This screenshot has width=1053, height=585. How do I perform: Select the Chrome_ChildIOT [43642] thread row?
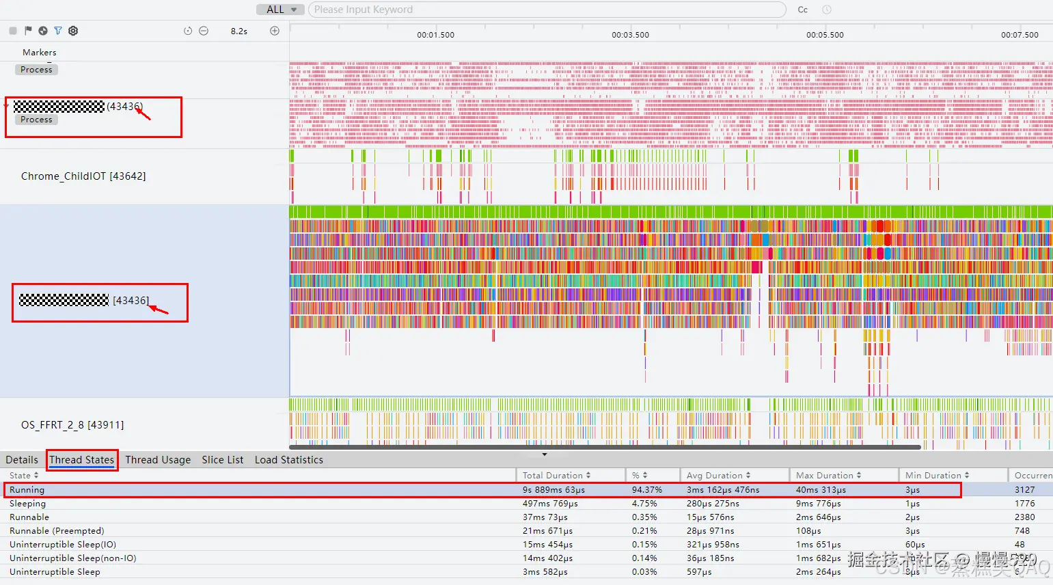[x=145, y=176]
